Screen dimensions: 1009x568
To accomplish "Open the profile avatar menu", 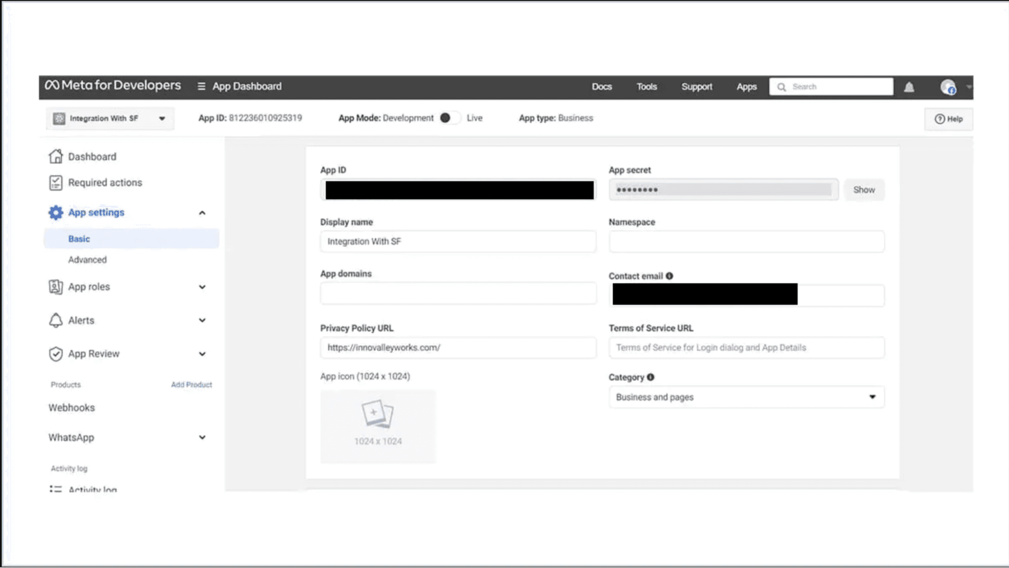I will coord(948,87).
